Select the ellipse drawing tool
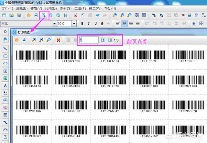This screenshot has width=207, height=143. (x=5, y=64)
